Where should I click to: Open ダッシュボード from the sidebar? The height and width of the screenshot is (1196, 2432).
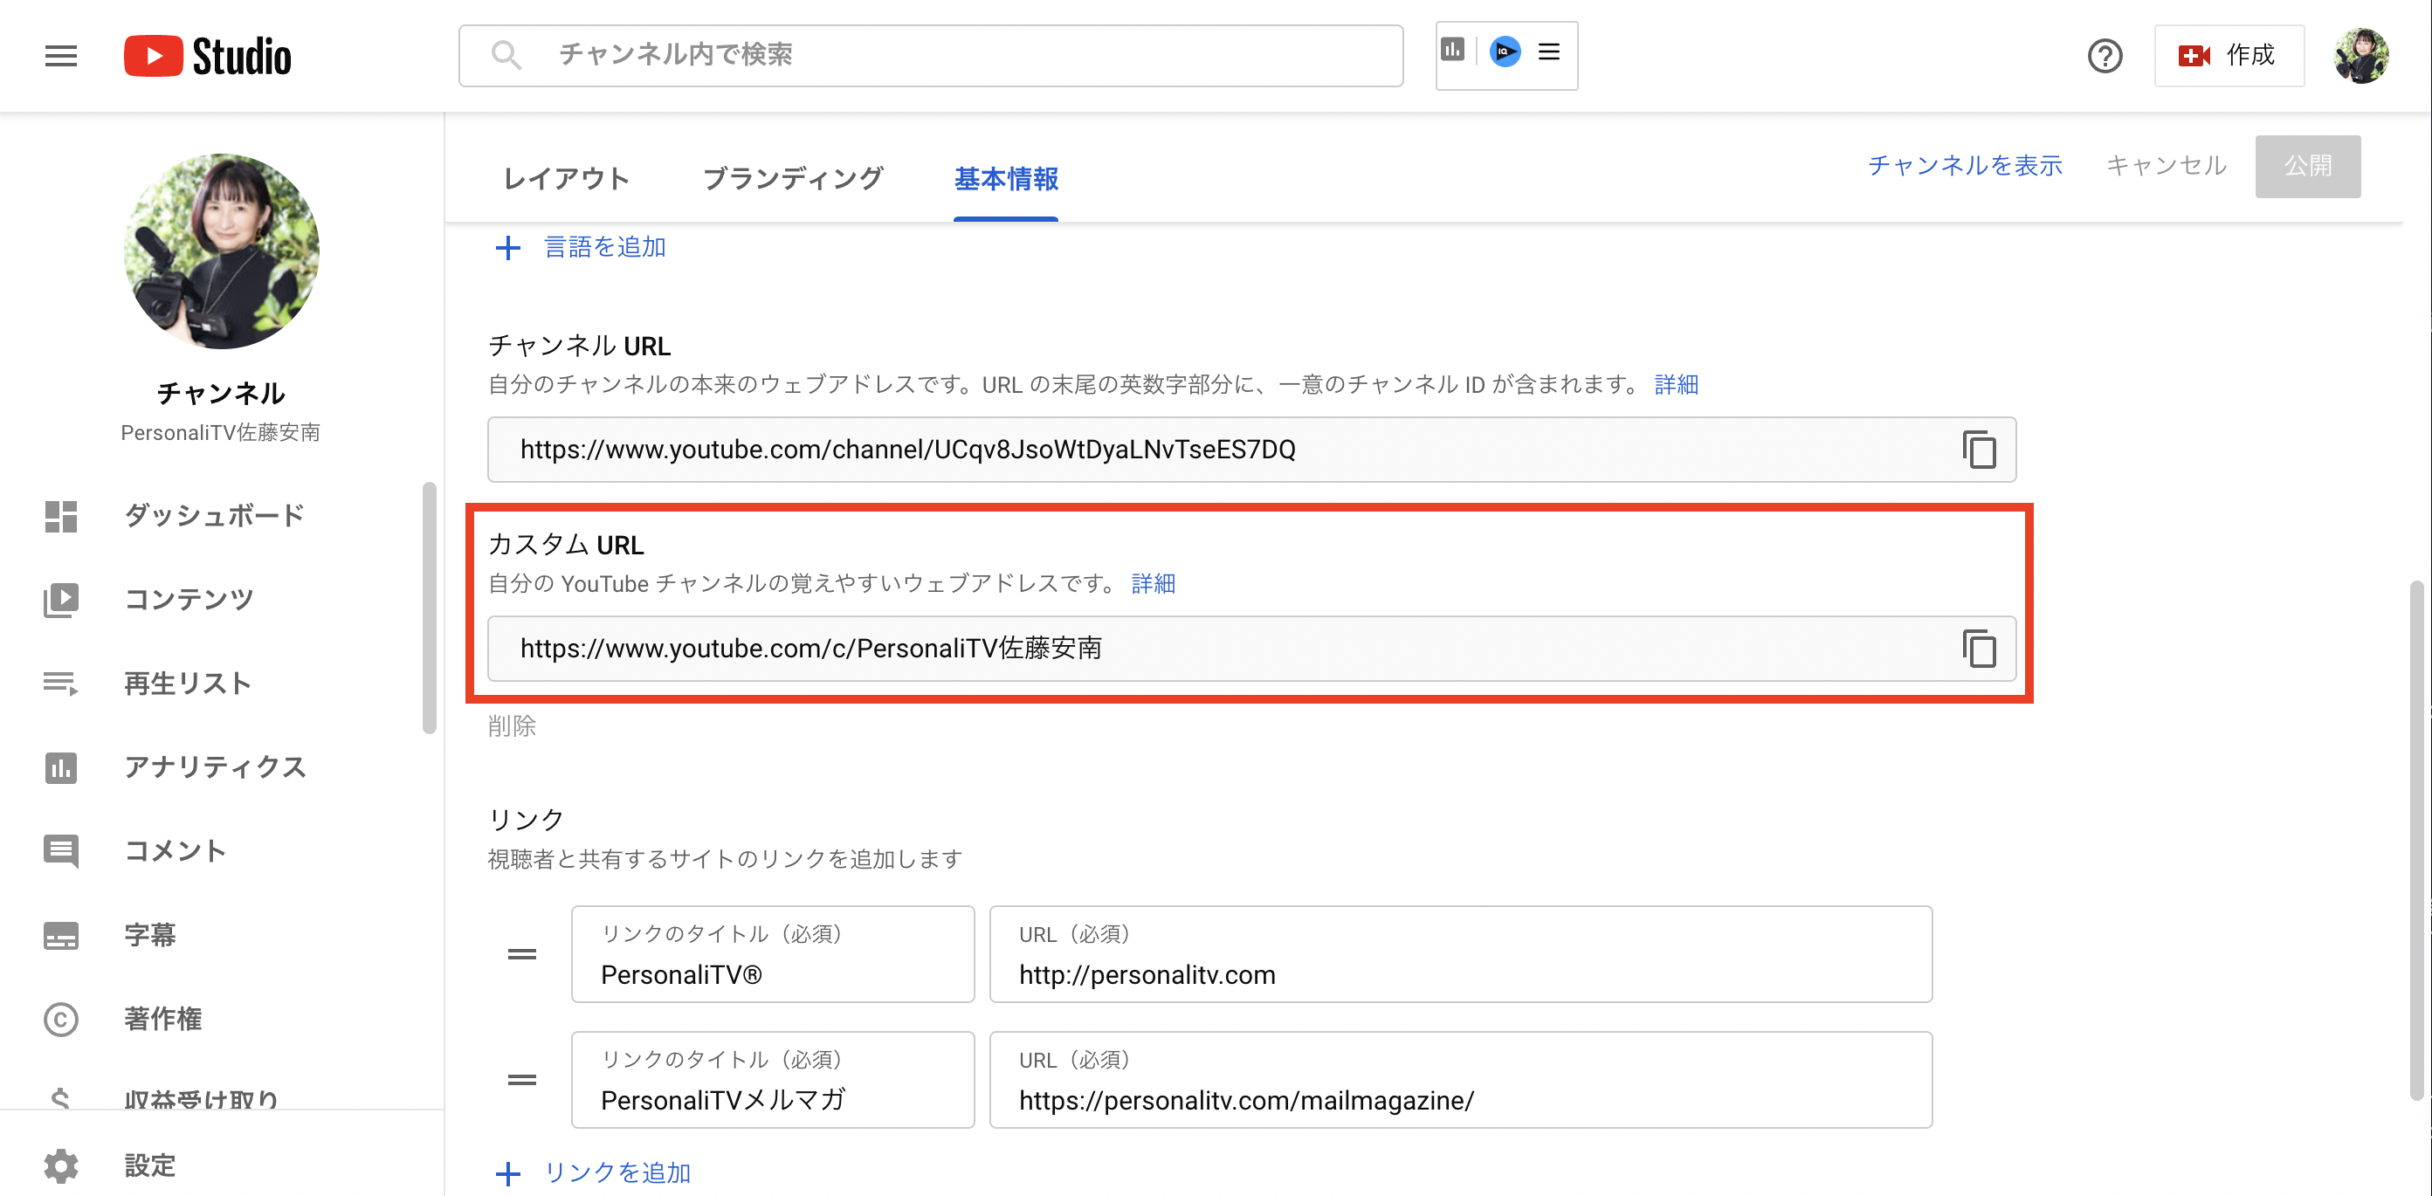click(214, 515)
